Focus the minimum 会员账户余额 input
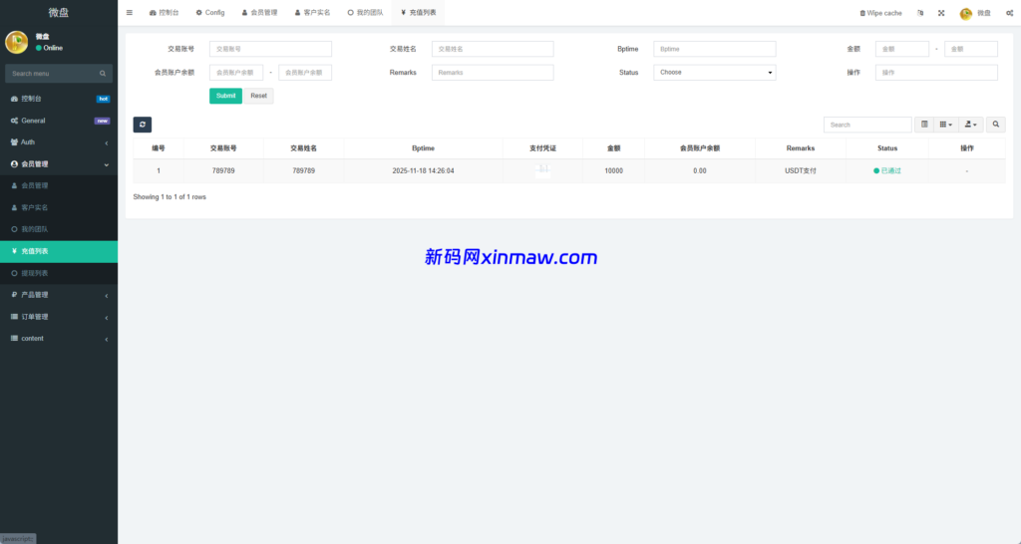Screen dimensions: 1021x544 point(235,72)
